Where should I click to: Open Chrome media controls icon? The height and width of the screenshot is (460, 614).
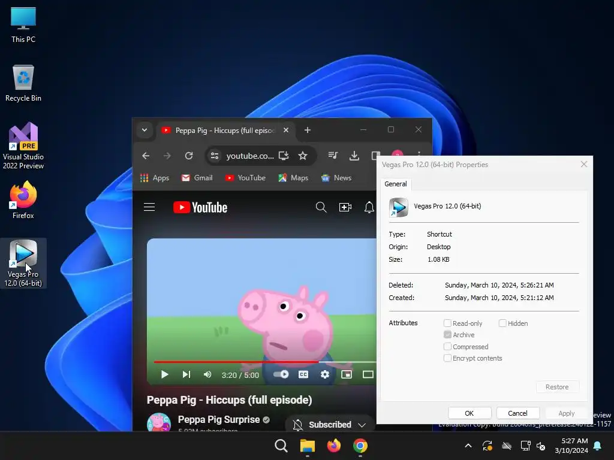tap(333, 156)
